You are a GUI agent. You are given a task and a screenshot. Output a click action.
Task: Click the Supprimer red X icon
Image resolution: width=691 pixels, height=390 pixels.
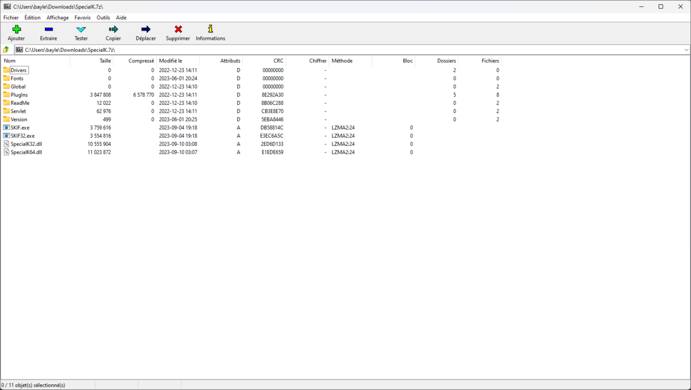178,29
